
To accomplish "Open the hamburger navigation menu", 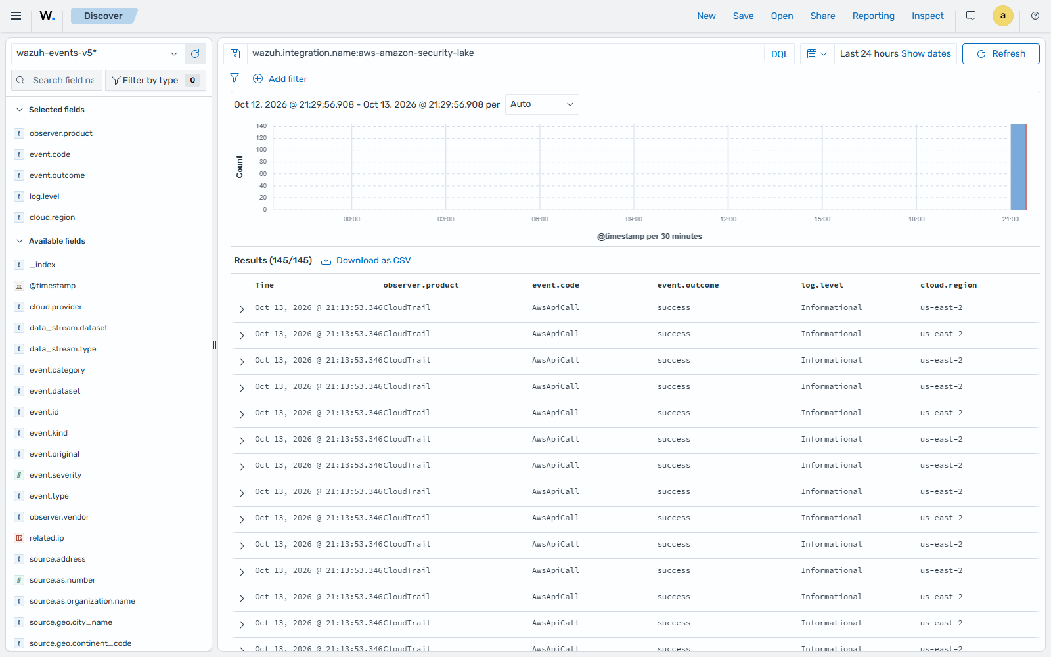I will 16,16.
